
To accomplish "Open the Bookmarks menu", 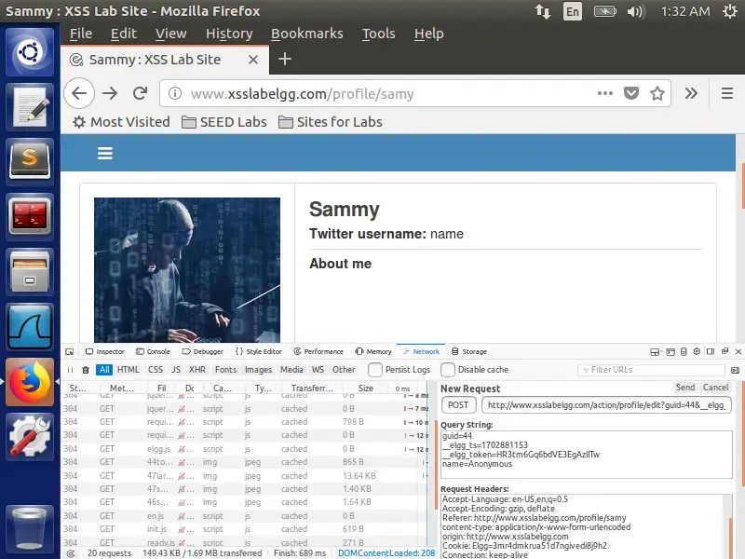I will tap(307, 34).
